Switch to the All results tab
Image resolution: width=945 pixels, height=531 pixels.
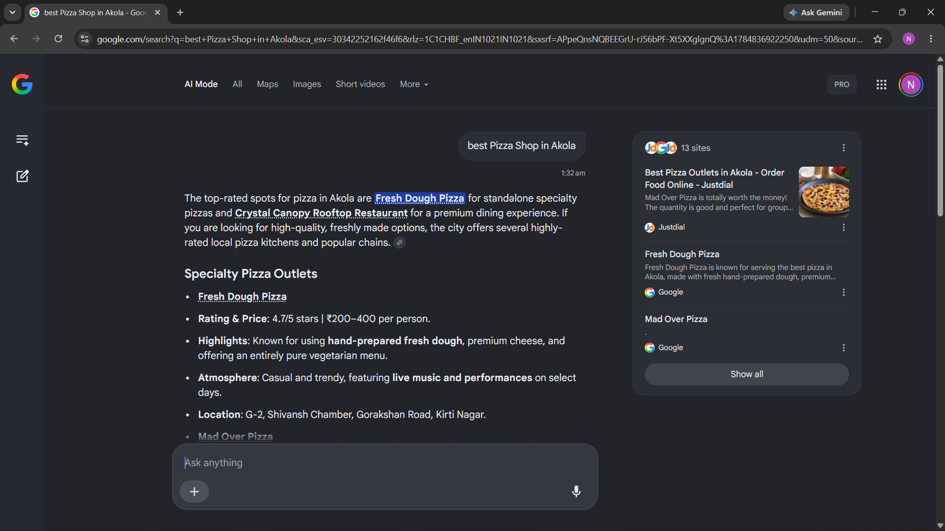(237, 84)
